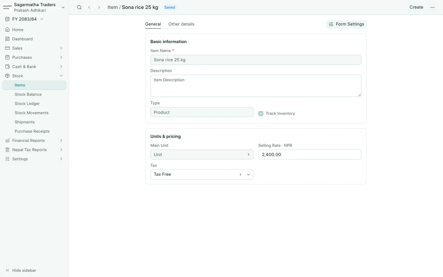The height and width of the screenshot is (277, 443).
Task: Click the Cash & Bank wallet icon
Action: click(x=7, y=66)
